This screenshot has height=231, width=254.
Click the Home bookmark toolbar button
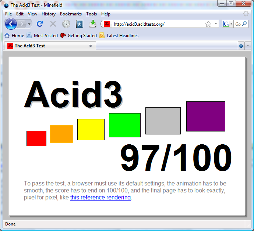(x=14, y=36)
